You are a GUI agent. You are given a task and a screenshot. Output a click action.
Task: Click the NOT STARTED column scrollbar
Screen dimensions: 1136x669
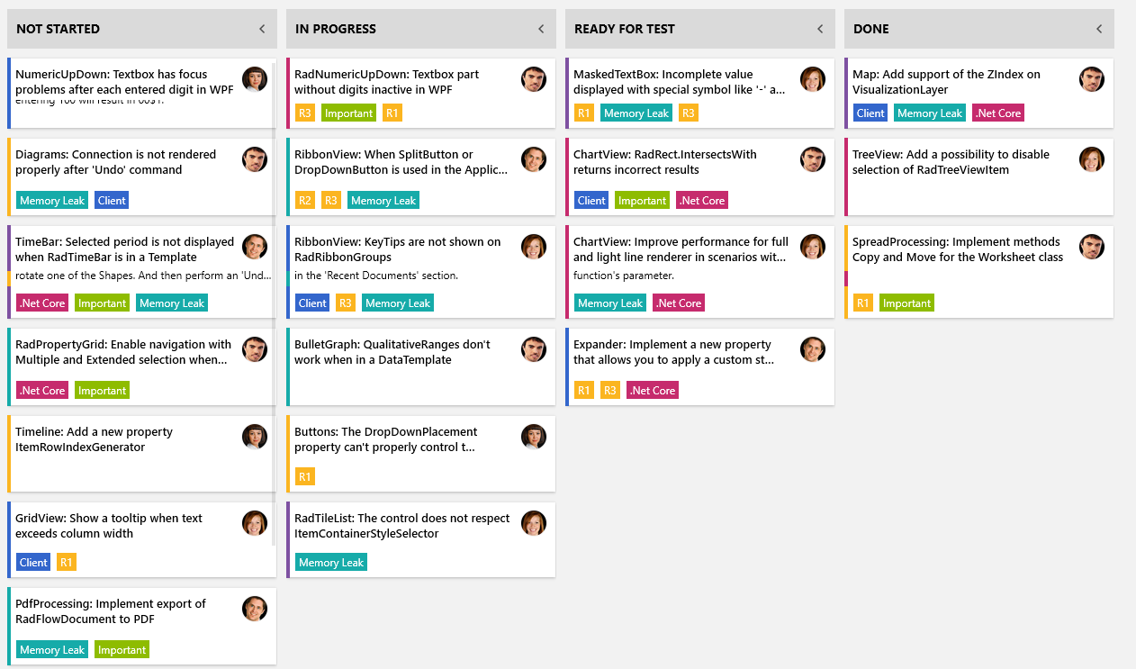tap(274, 270)
